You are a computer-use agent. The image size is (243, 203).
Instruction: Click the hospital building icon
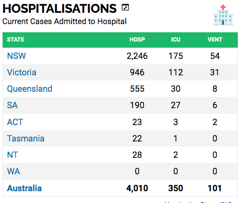[223, 15]
